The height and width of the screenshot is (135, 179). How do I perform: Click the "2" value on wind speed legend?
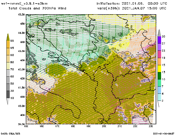click(x=163, y=101)
